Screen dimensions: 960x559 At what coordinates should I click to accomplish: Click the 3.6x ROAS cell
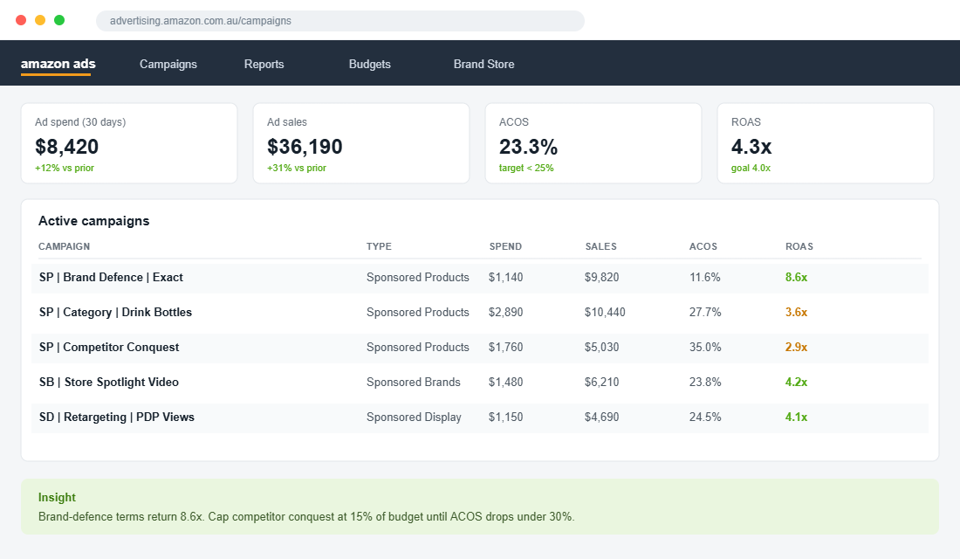click(x=796, y=312)
